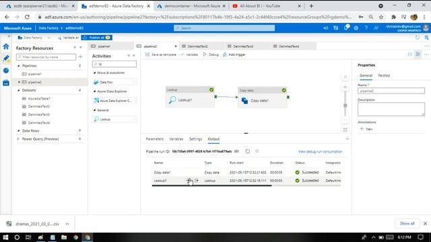
Task: Open the Home icon in left sidebar
Action: click(x=6, y=46)
